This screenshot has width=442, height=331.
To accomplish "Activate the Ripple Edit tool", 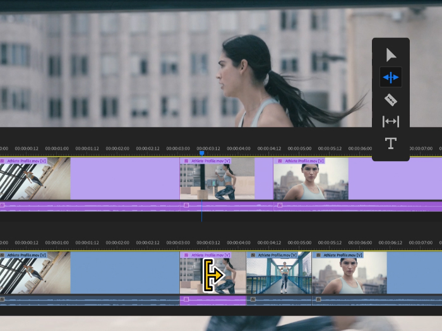I will [391, 77].
